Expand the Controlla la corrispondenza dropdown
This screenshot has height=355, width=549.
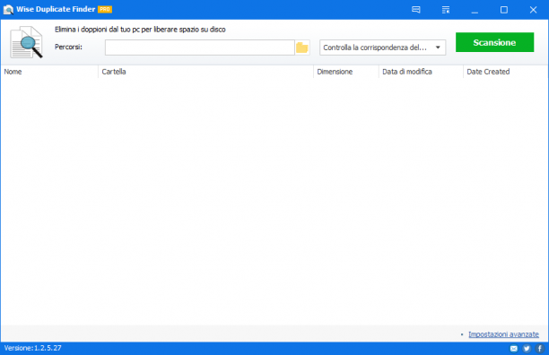point(382,48)
